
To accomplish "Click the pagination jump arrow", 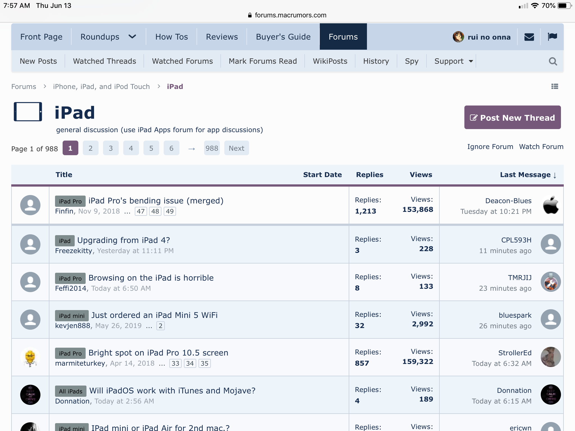I will pyautogui.click(x=191, y=148).
